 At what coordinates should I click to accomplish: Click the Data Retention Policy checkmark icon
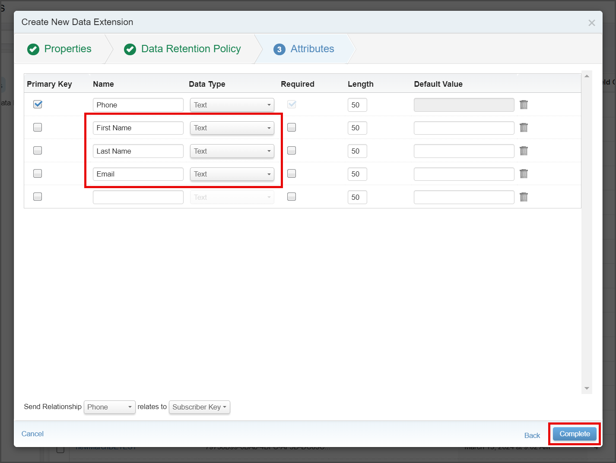pos(130,49)
